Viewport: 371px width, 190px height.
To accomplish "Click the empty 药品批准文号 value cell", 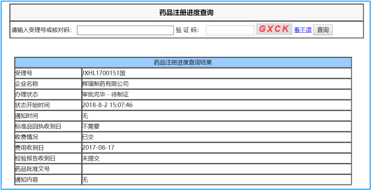I will 216,169.
